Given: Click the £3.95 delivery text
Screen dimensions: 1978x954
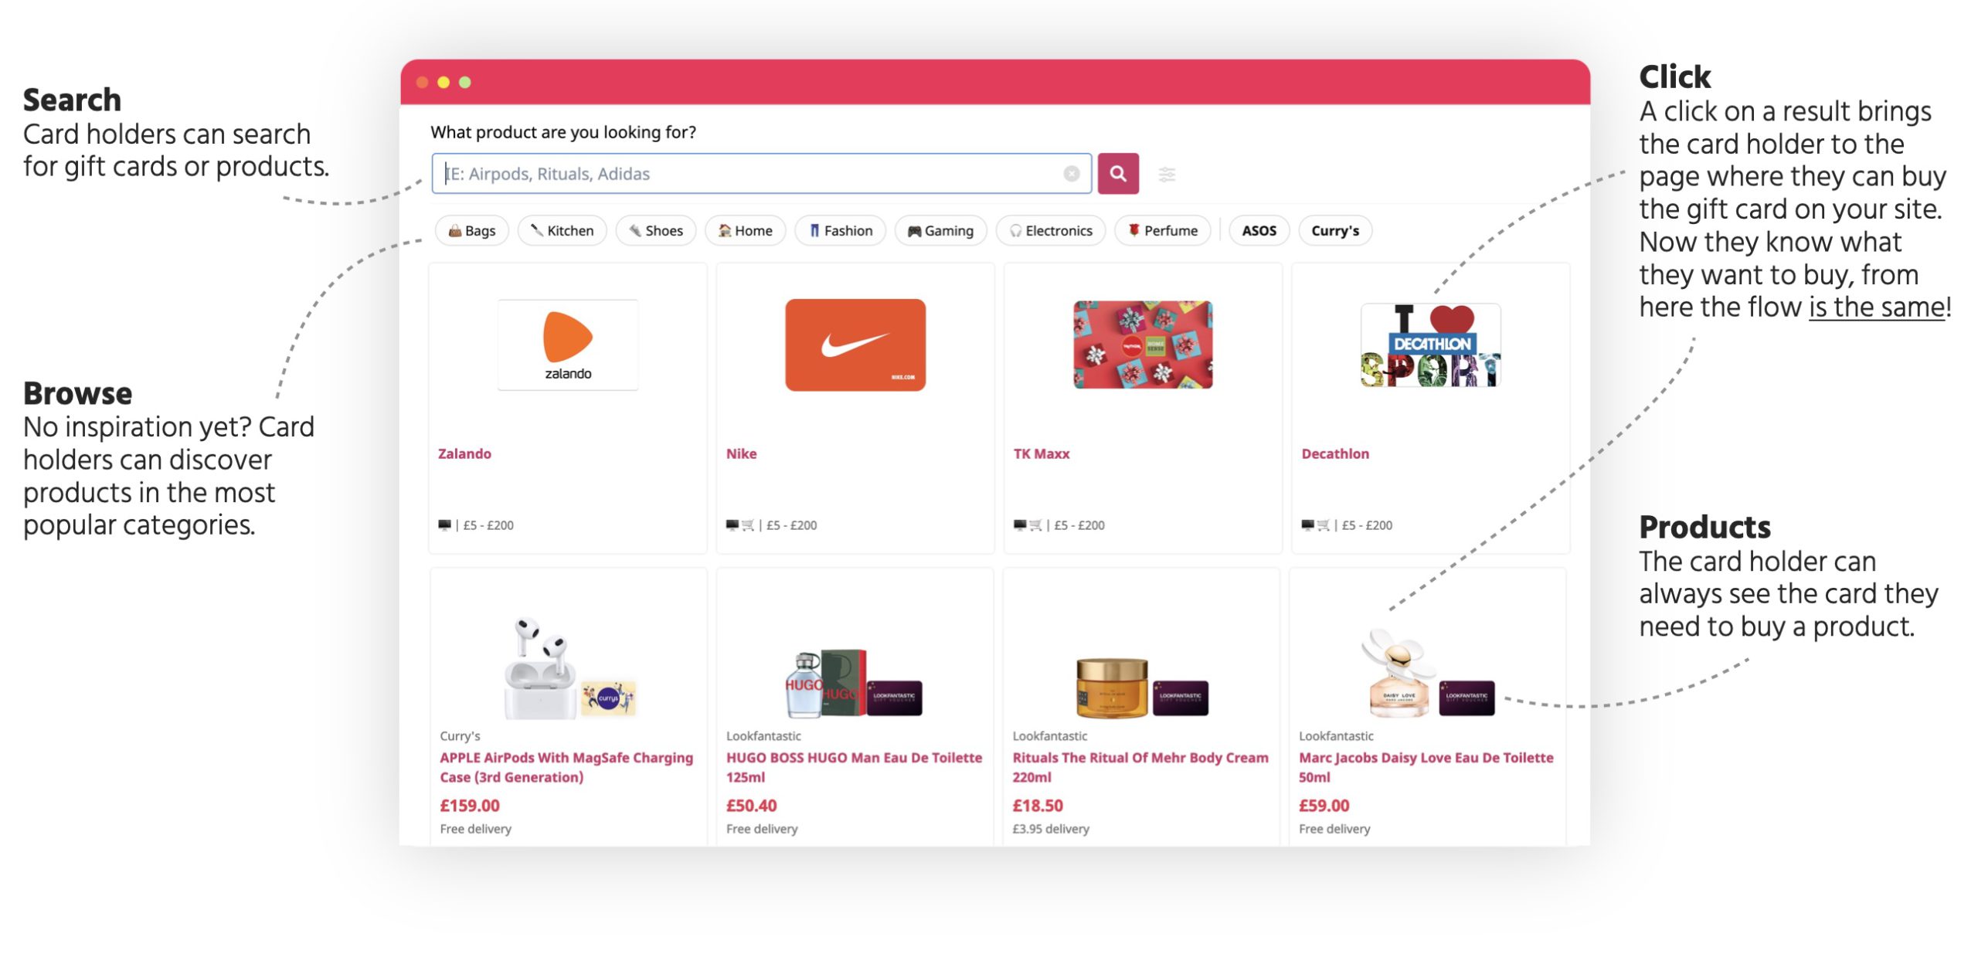Looking at the screenshot, I should [x=1051, y=829].
